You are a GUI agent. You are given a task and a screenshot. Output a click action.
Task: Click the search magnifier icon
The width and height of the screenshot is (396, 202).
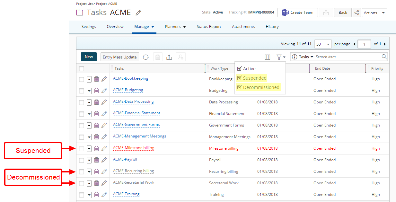point(384,57)
